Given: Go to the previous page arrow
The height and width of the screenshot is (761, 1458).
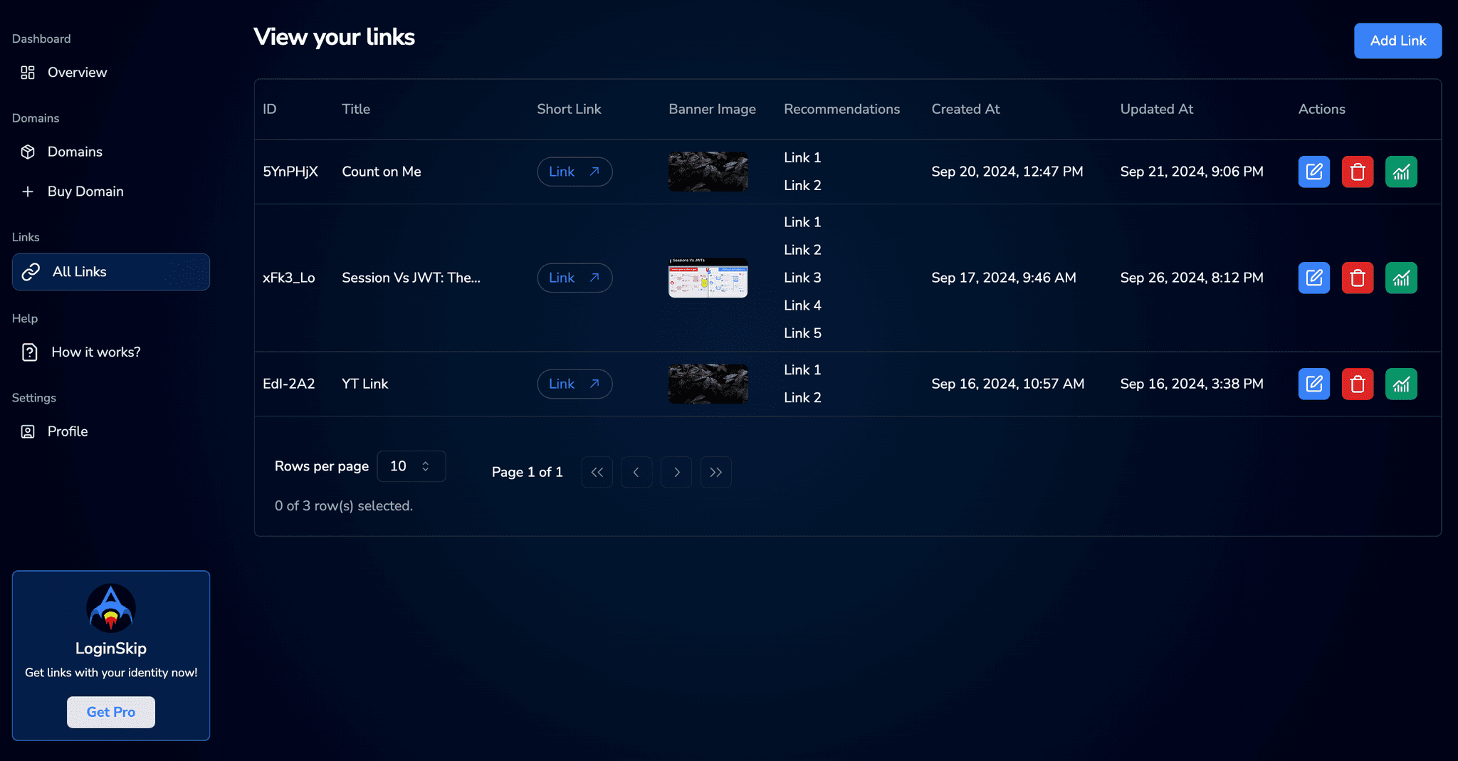Looking at the screenshot, I should coord(636,472).
